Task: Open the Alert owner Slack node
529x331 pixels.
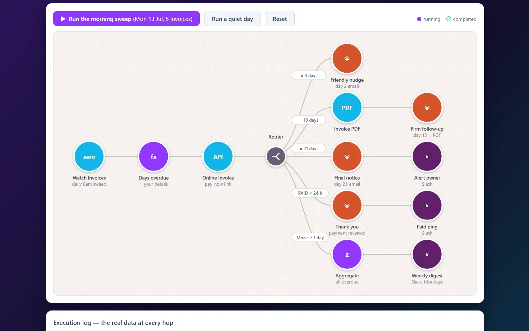Action: pyautogui.click(x=427, y=157)
